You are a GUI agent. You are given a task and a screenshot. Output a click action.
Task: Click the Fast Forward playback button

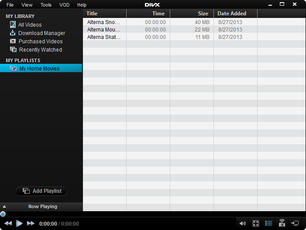(x=31, y=223)
